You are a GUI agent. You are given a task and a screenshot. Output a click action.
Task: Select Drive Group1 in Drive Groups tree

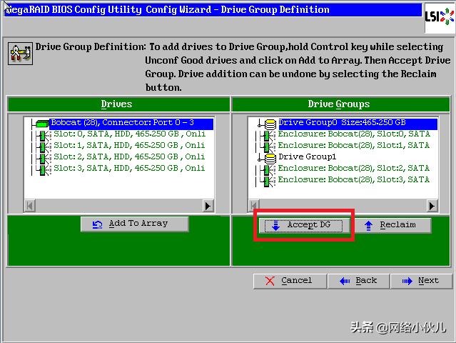click(307, 156)
